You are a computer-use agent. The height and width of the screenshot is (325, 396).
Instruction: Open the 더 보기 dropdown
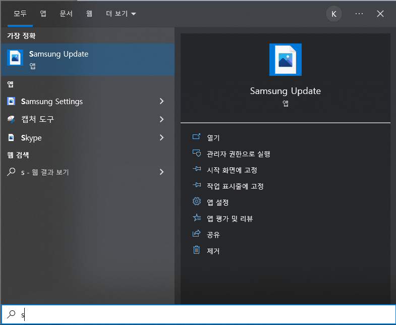pos(121,14)
